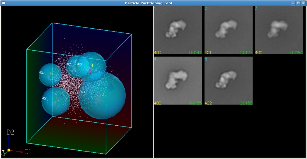The height and width of the screenshot is (159, 307).
Task: Click the D1 red axis label
Action: pyautogui.click(x=28, y=152)
